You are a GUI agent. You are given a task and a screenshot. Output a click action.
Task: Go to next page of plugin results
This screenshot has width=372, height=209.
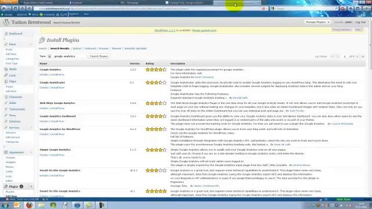357,57
